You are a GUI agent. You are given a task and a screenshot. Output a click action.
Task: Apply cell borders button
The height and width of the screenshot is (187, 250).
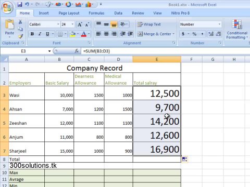pos(60,34)
